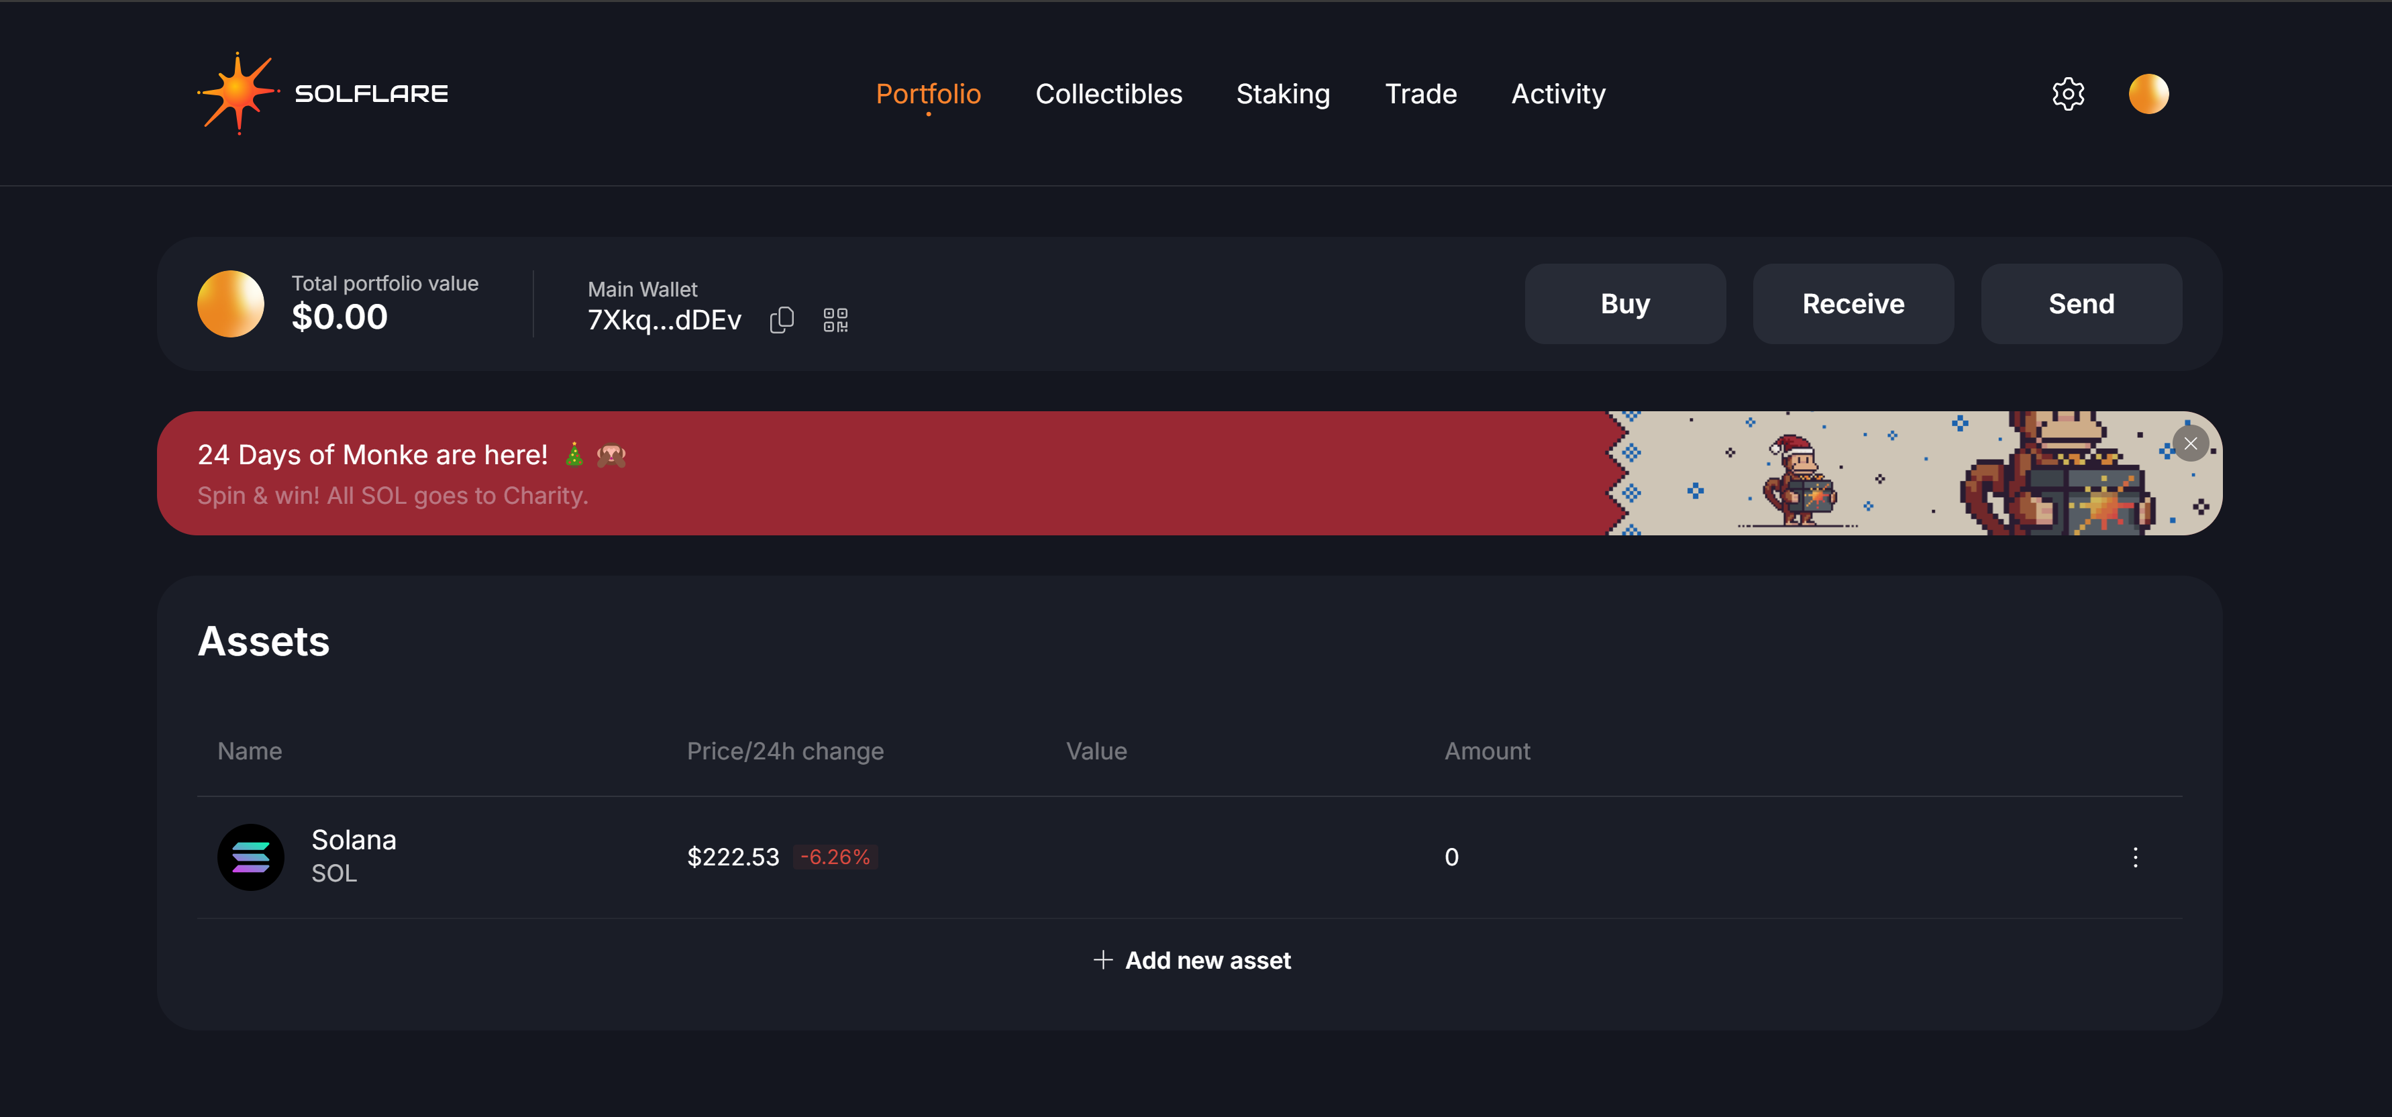This screenshot has width=2392, height=1117.
Task: Click the Buy button
Action: (1624, 304)
